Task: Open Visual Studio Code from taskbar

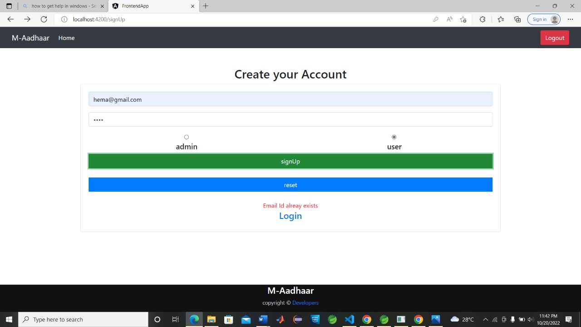Action: tap(349, 319)
